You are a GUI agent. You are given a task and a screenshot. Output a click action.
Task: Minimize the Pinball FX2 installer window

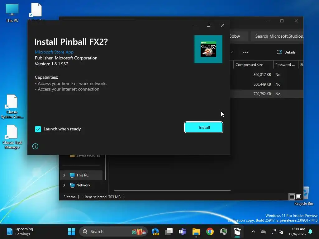coord(194,25)
